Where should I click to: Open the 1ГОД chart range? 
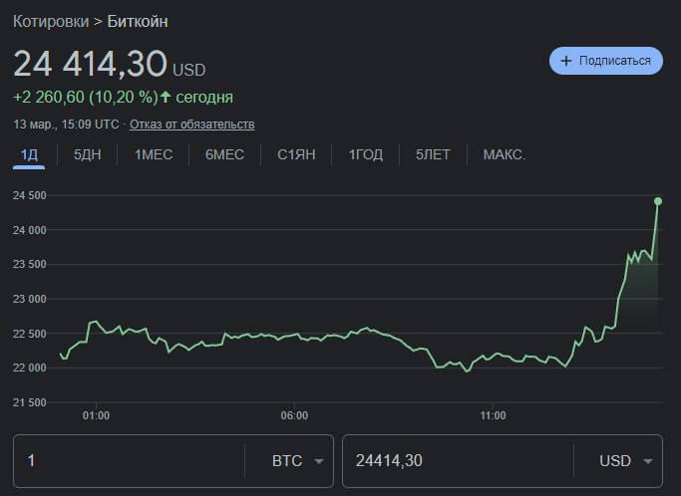365,154
